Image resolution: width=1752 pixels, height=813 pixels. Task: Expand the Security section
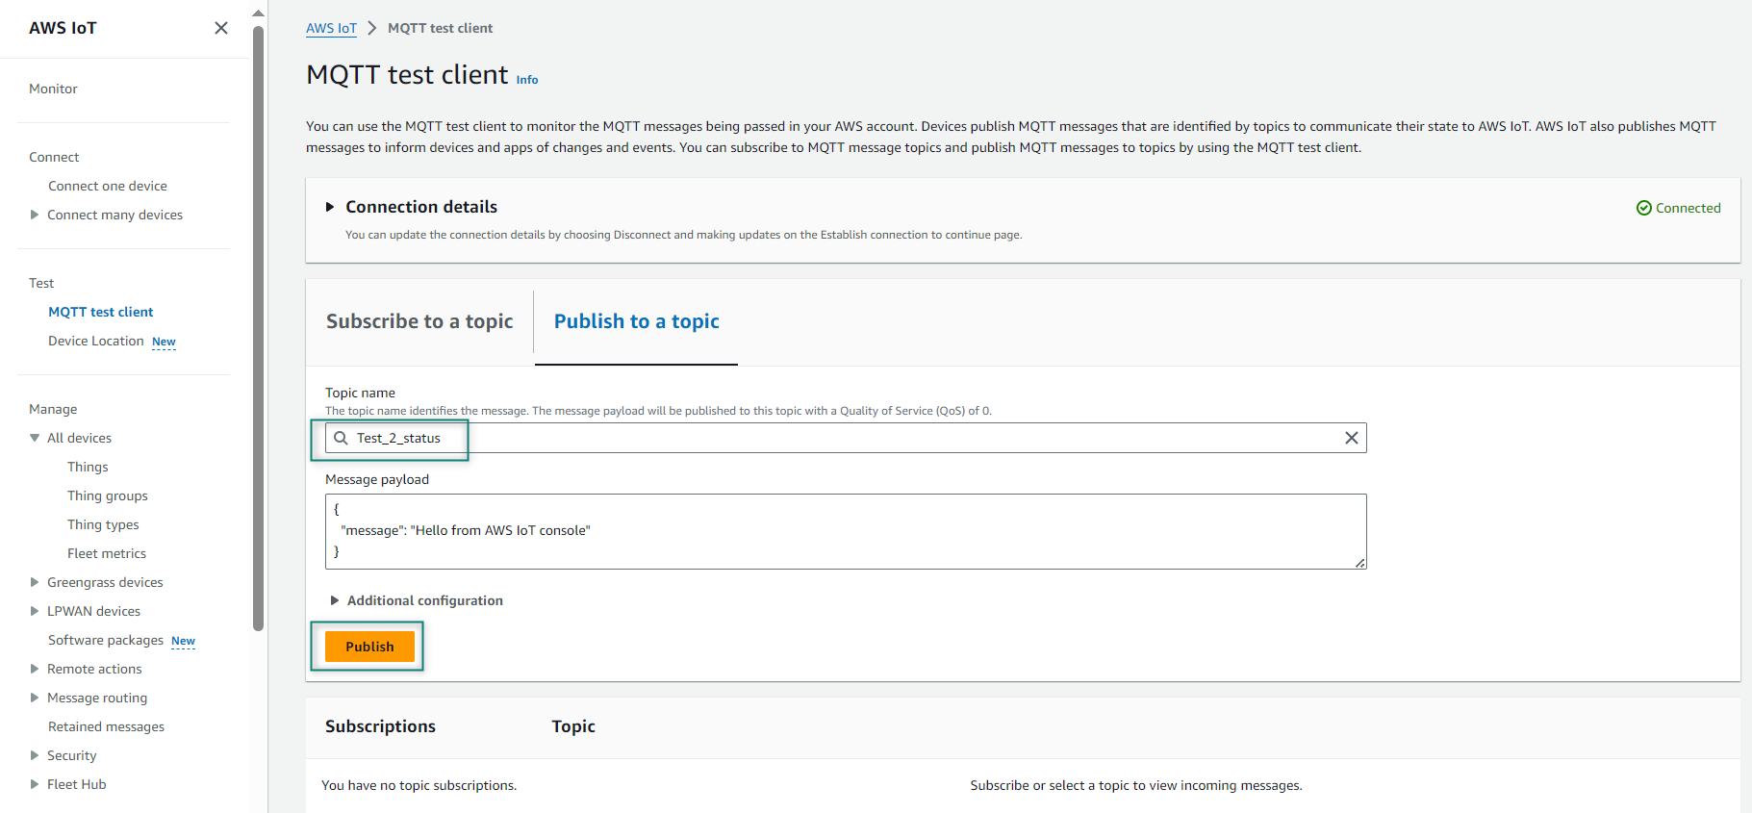click(35, 755)
